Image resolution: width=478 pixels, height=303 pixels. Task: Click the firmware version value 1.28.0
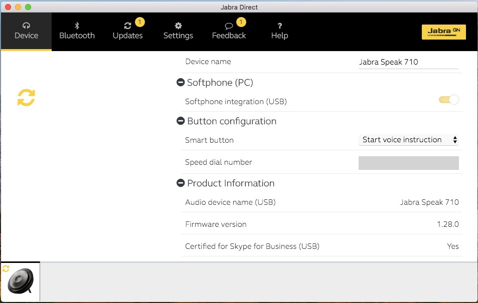(447, 224)
